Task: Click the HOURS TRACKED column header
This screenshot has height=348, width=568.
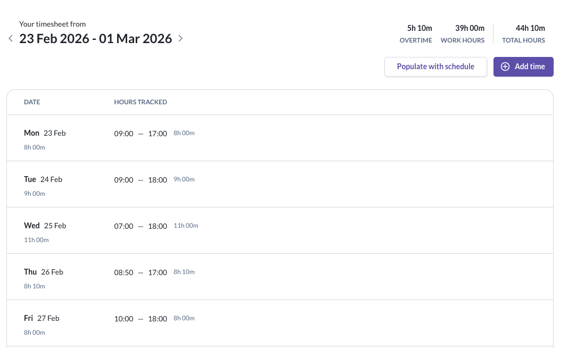Action: click(x=141, y=102)
